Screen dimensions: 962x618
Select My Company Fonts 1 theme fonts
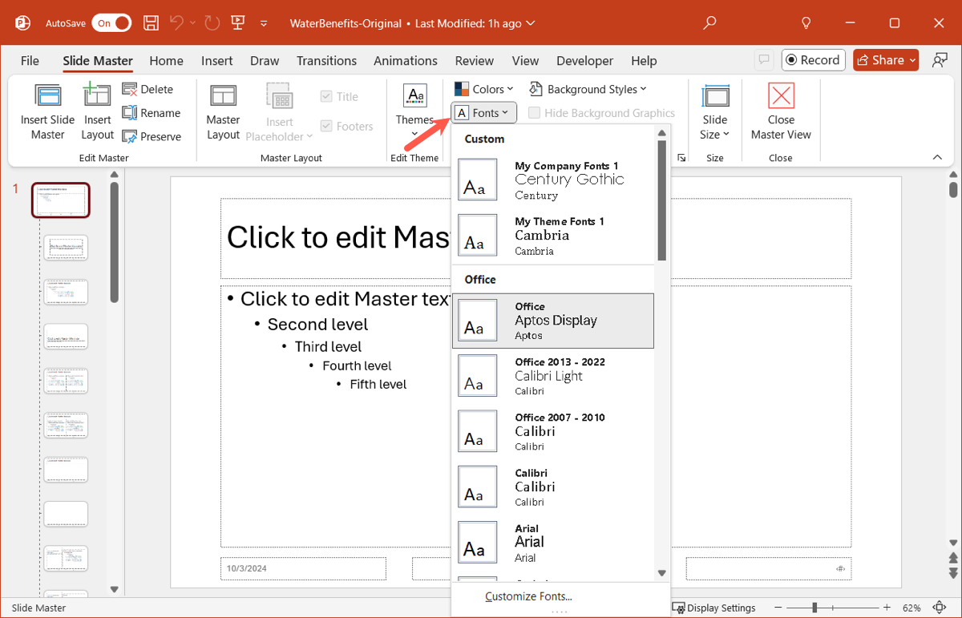tap(553, 180)
